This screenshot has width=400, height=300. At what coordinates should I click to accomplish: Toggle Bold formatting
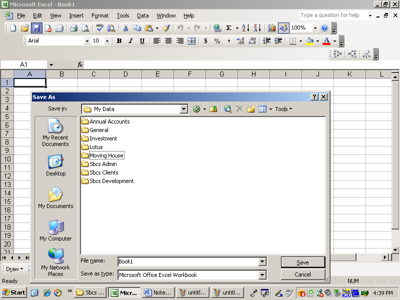pyautogui.click(x=119, y=41)
